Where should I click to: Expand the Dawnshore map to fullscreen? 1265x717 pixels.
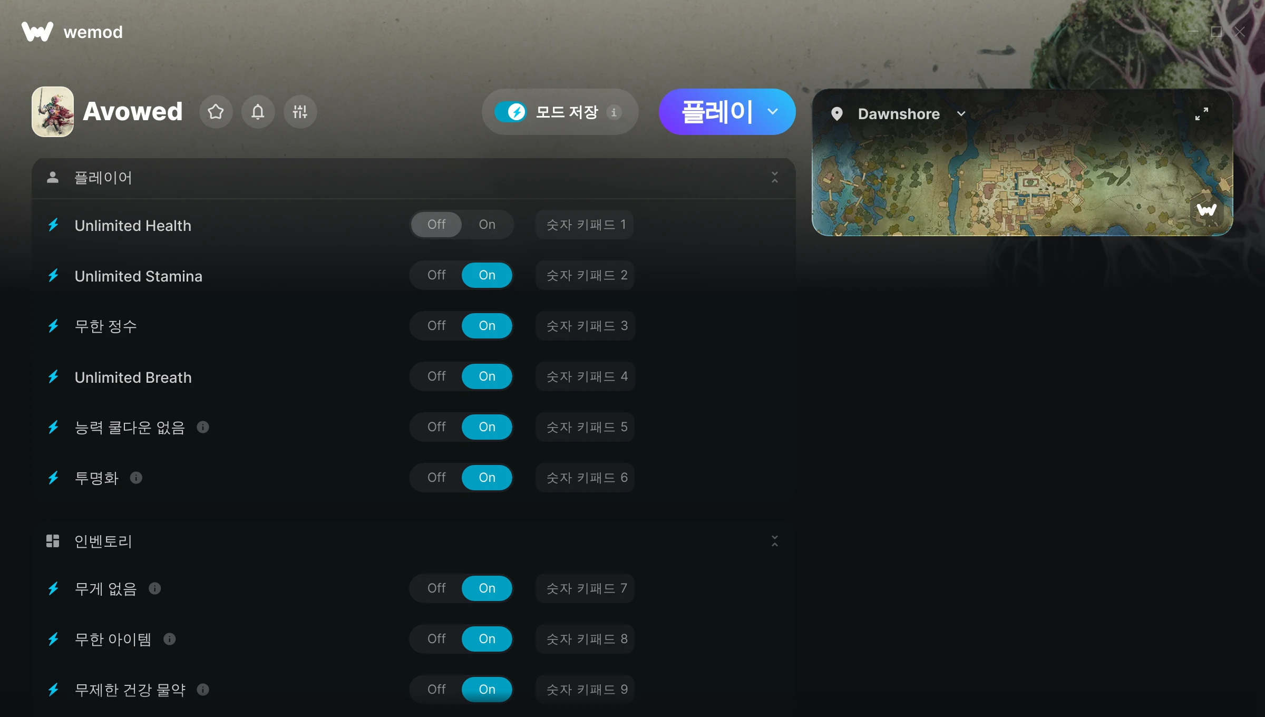pos(1202,114)
